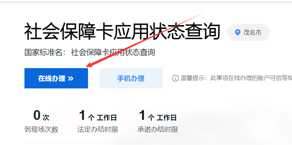Viewport: 292px width, 145px height.
Task: Click the circled info icon beside 温馨提示
Action: click(x=175, y=78)
